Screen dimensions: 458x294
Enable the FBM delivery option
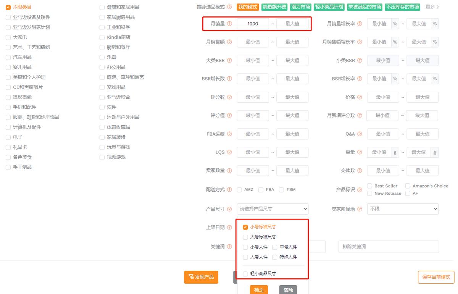click(281, 189)
